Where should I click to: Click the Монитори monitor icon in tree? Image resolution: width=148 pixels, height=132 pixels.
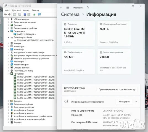pyautogui.click(x=12, y=62)
